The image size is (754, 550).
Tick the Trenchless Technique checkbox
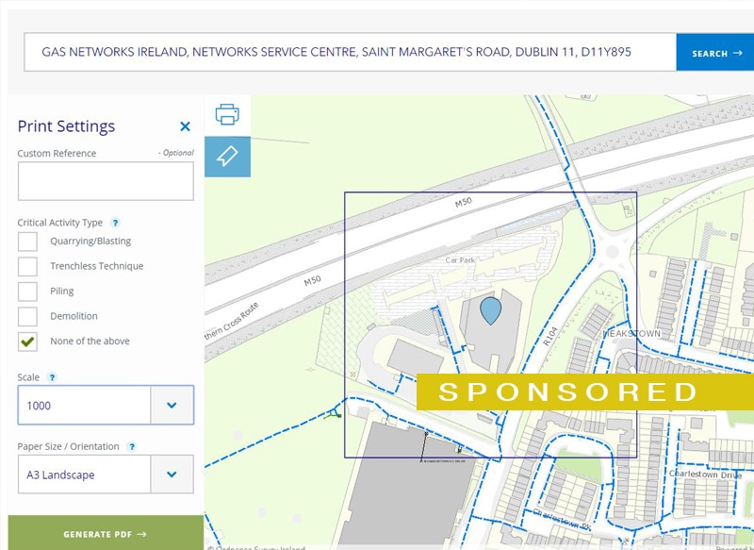pos(28,266)
